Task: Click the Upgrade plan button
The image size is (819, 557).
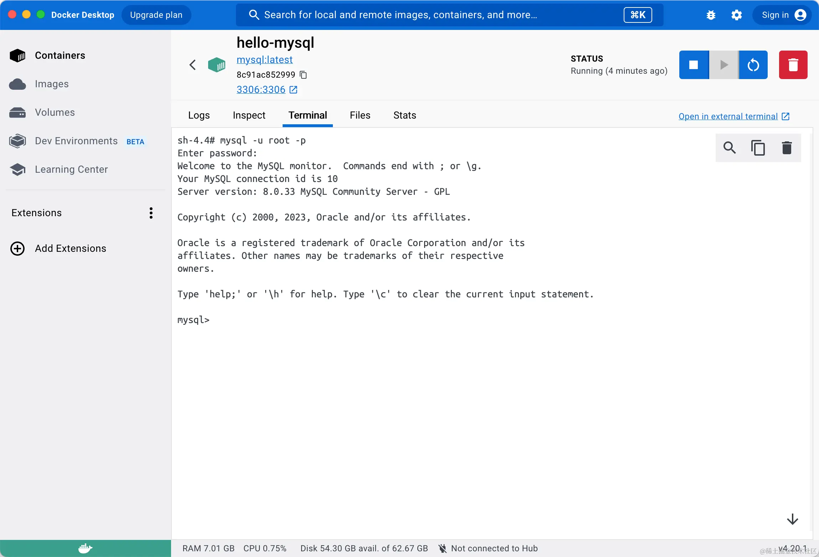Action: tap(156, 15)
